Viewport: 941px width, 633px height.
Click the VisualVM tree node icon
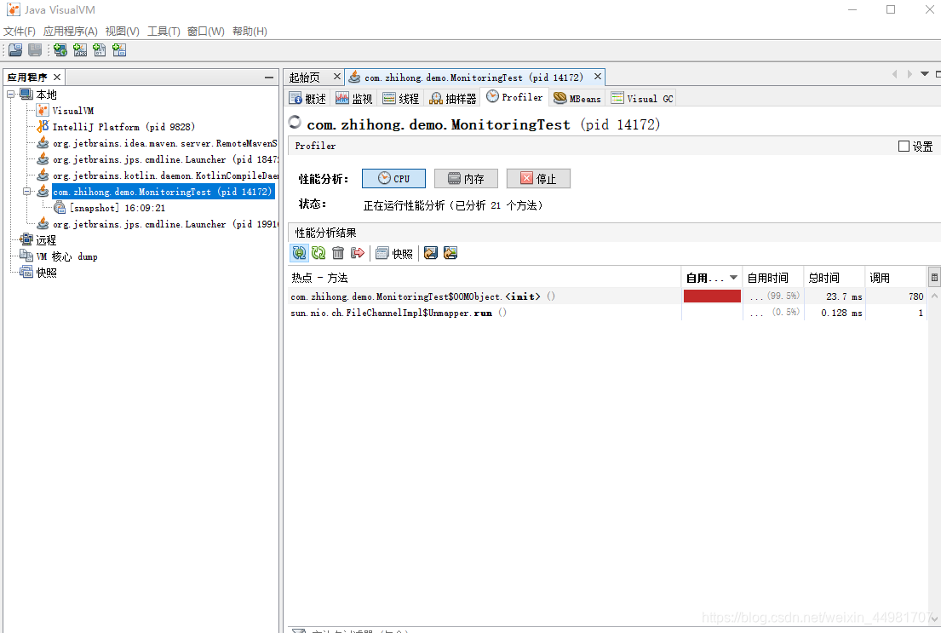click(43, 111)
